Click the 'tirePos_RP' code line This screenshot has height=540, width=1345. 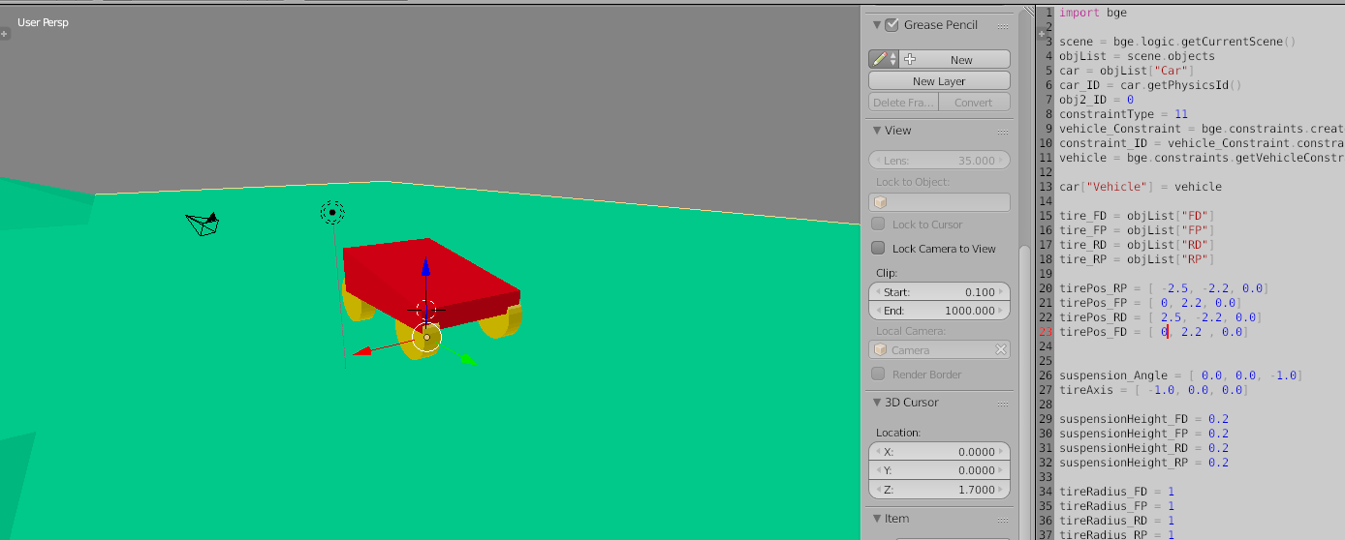click(x=1164, y=288)
